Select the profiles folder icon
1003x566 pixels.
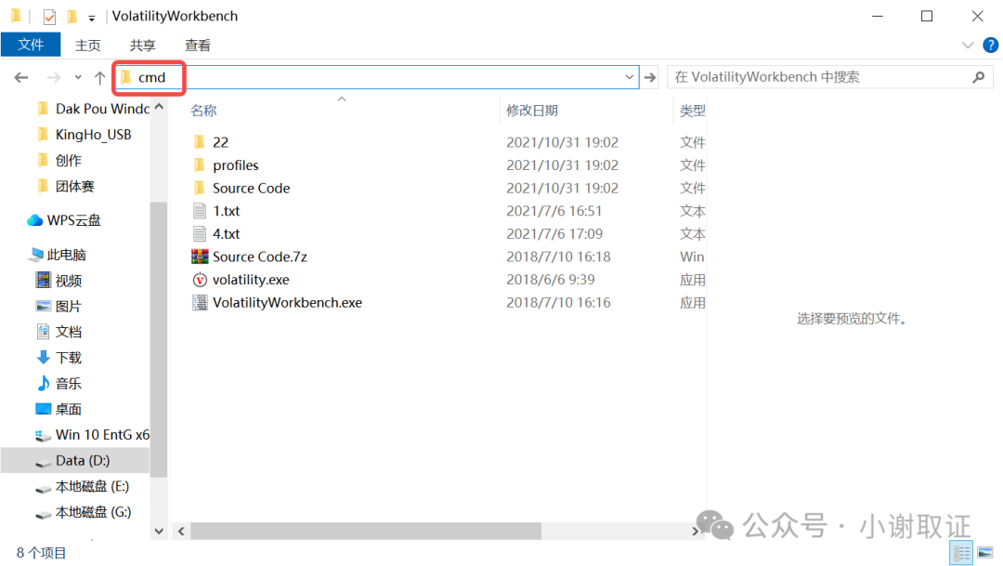pyautogui.click(x=200, y=165)
